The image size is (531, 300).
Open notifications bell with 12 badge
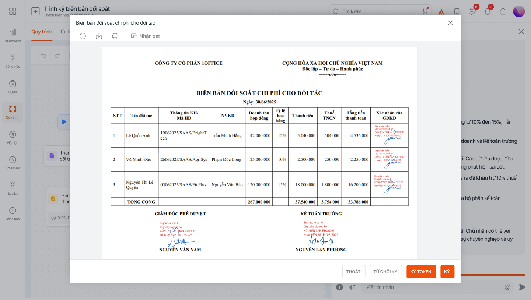click(x=488, y=11)
